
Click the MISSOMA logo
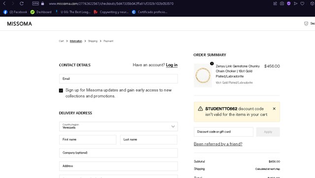[20, 24]
